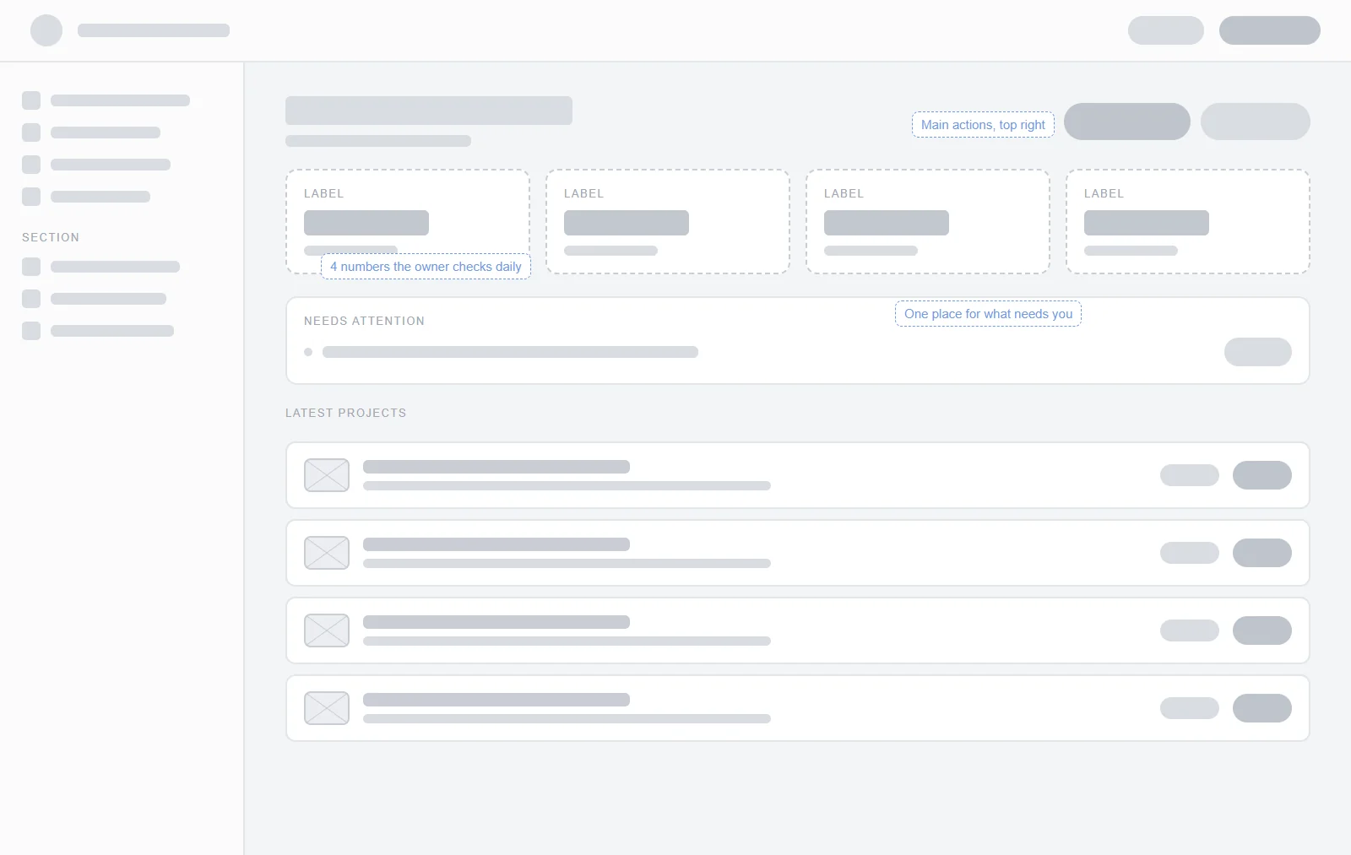Select the first sidebar item's square icon
The height and width of the screenshot is (855, 1351).
pos(31,100)
